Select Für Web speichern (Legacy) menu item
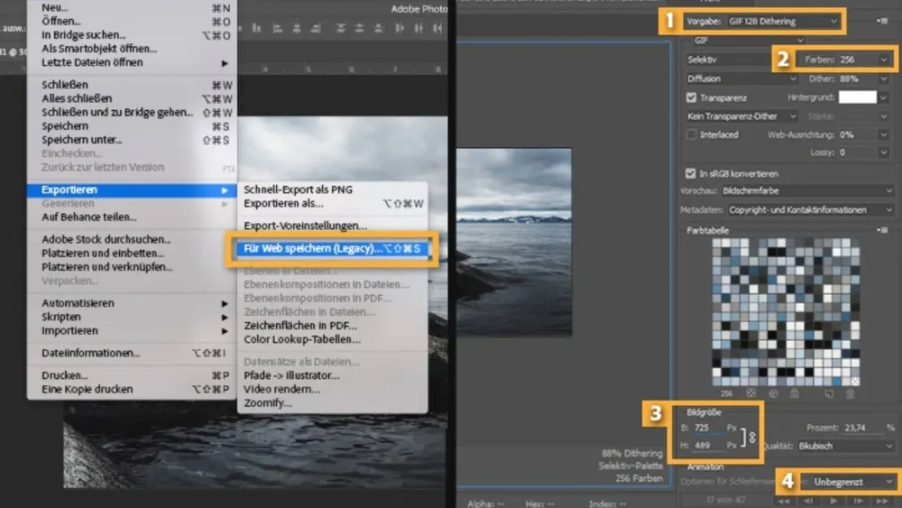Screen dimensions: 902x508 click(332, 248)
